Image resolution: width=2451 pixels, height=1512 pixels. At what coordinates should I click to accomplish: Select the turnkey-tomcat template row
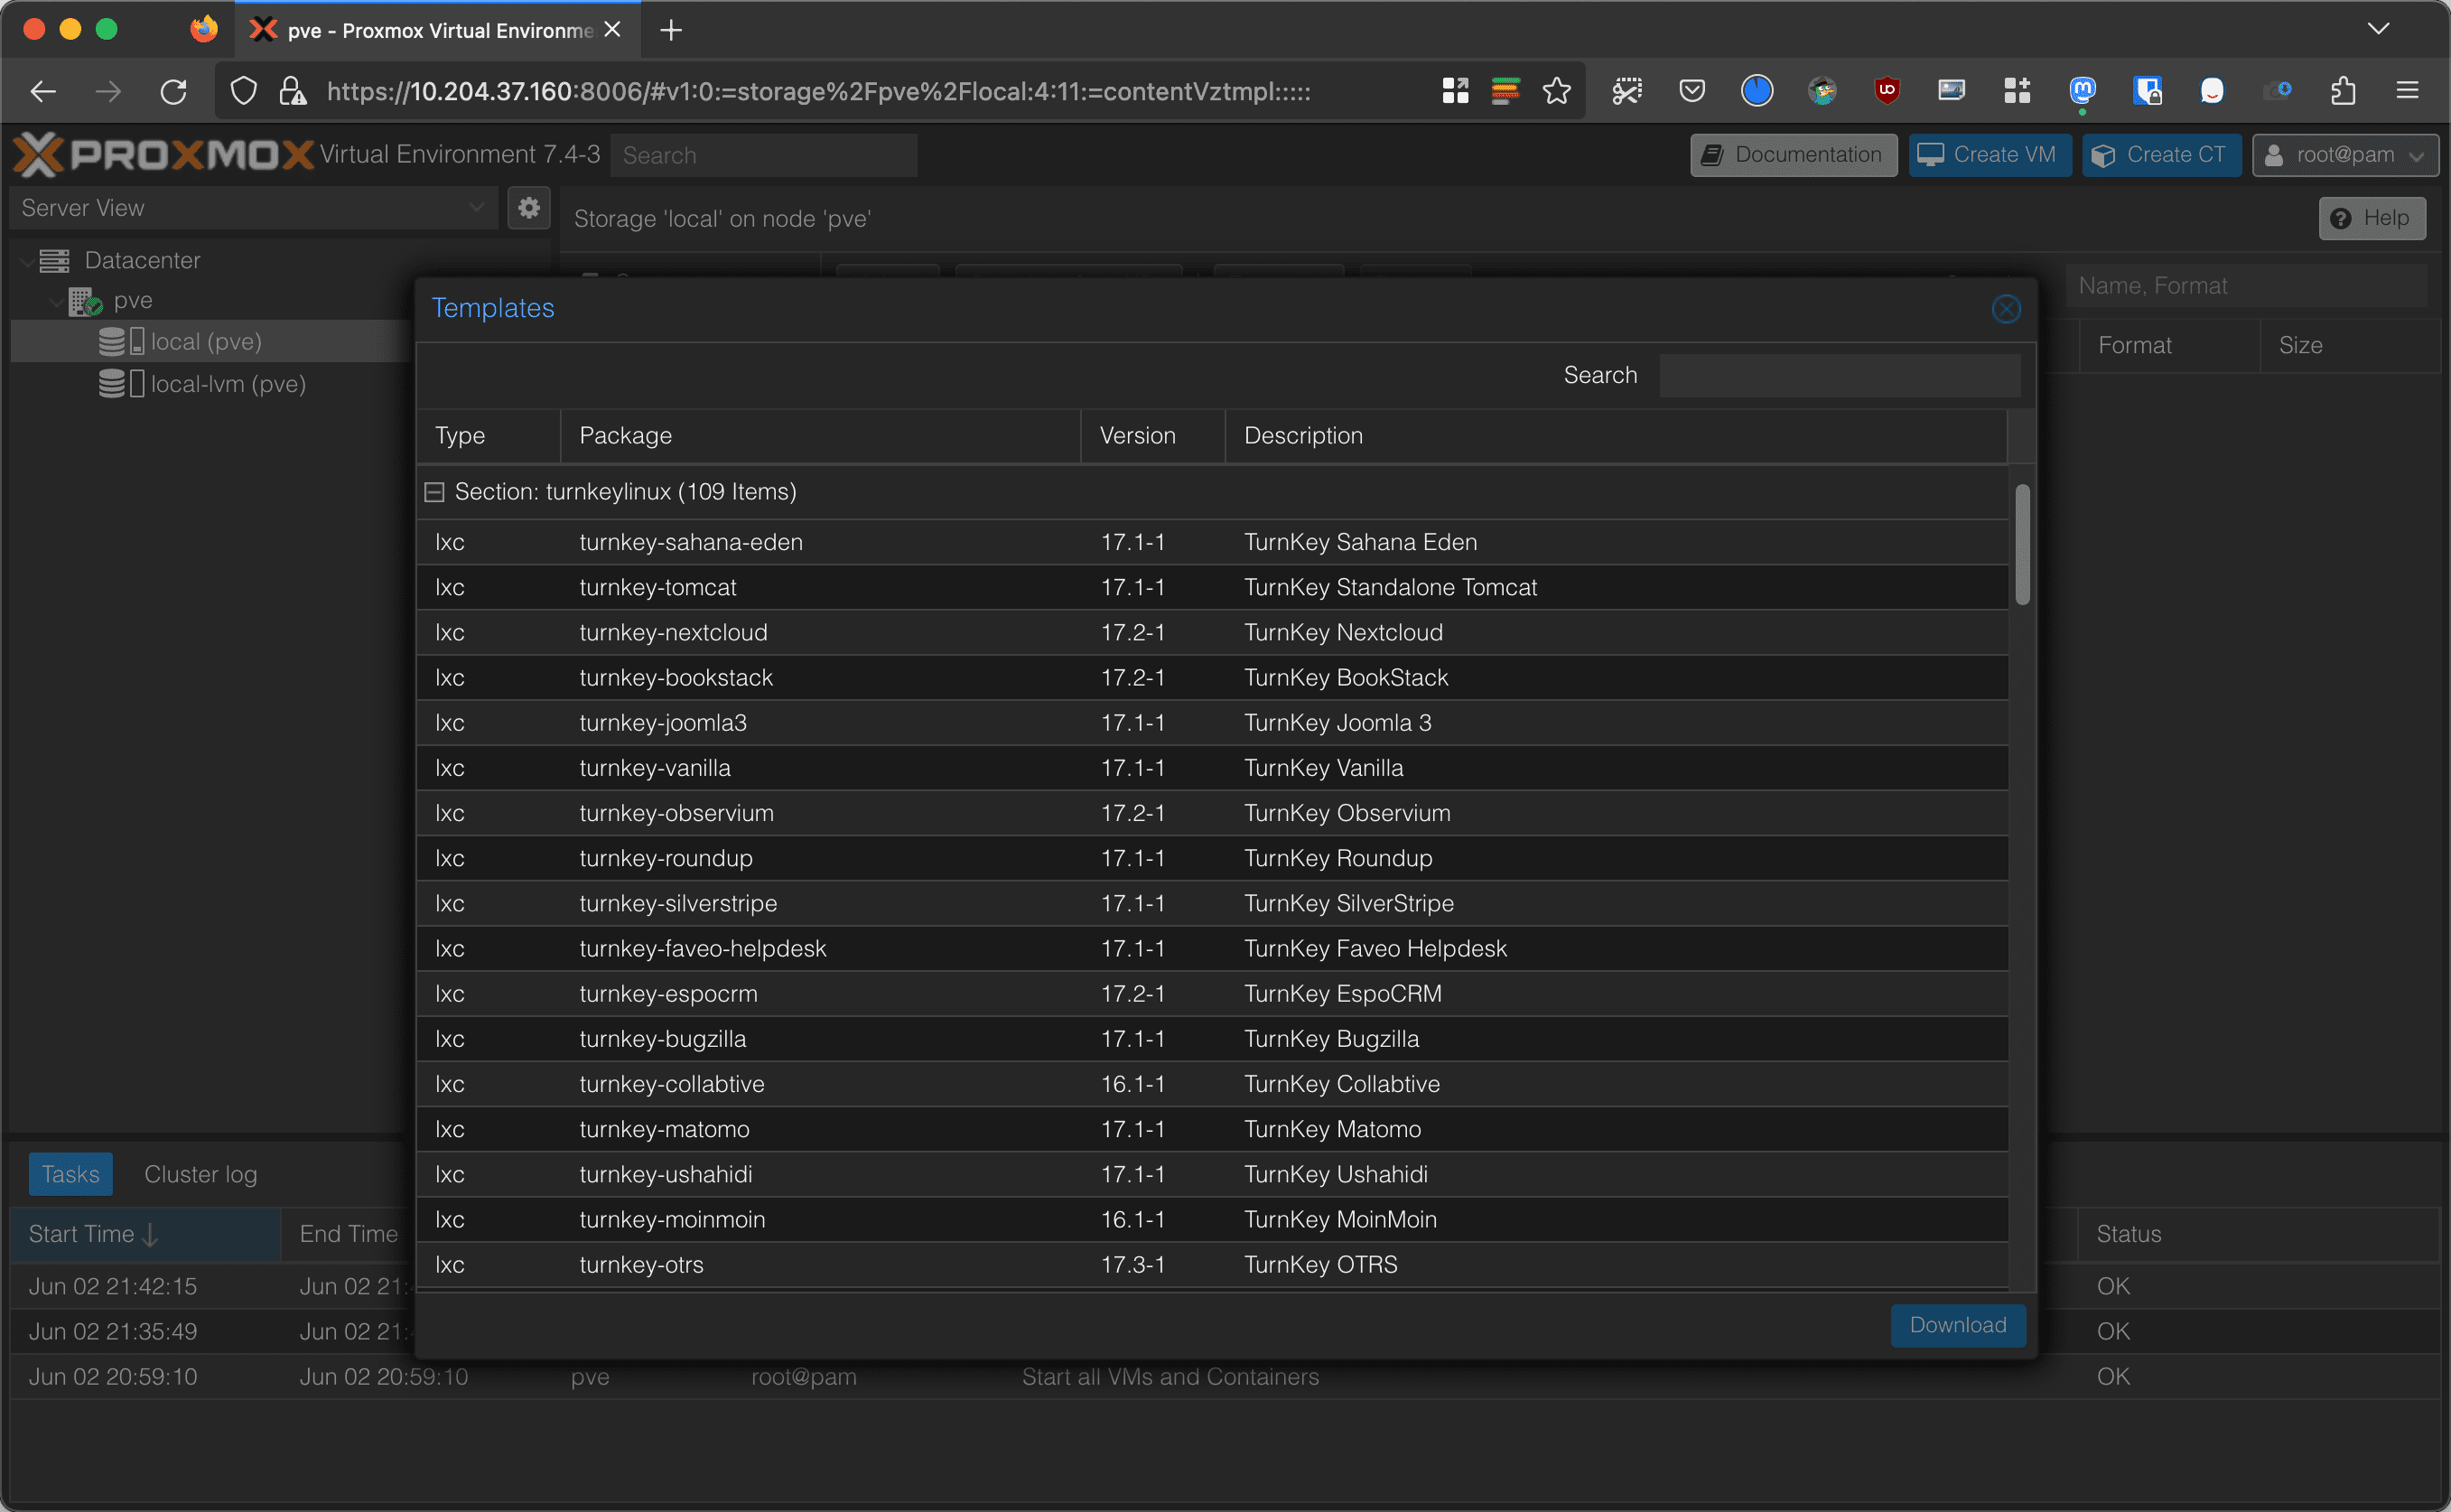click(x=1212, y=587)
